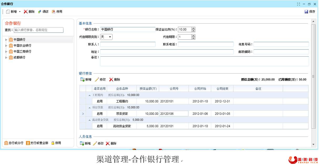Decrease 保证金比例 with the down spinner

pyautogui.click(x=194, y=31)
